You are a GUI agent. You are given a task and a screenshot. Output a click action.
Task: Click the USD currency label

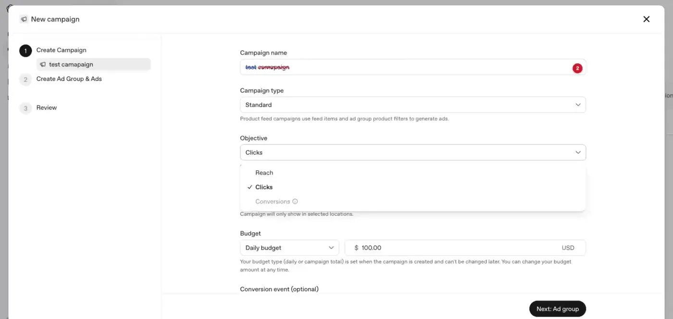[568, 248]
